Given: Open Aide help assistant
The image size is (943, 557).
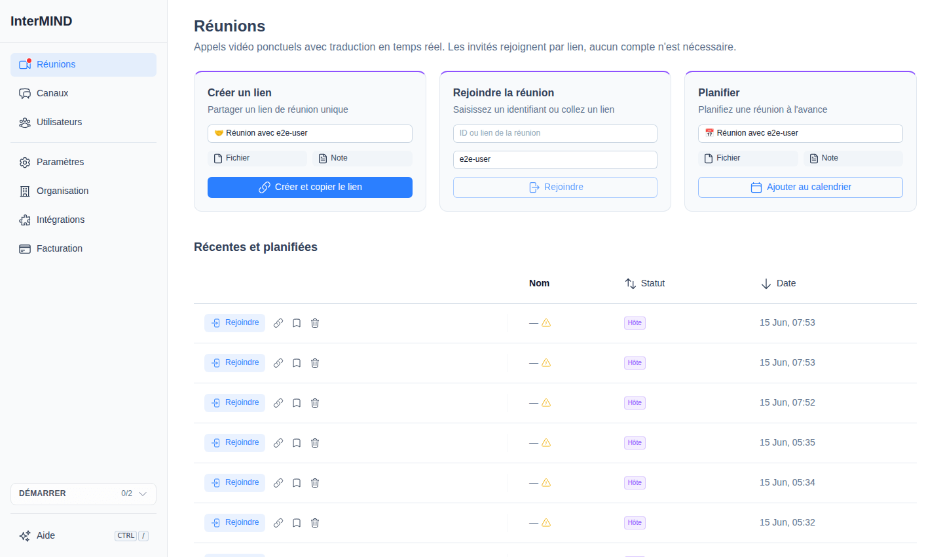Looking at the screenshot, I should (83, 536).
